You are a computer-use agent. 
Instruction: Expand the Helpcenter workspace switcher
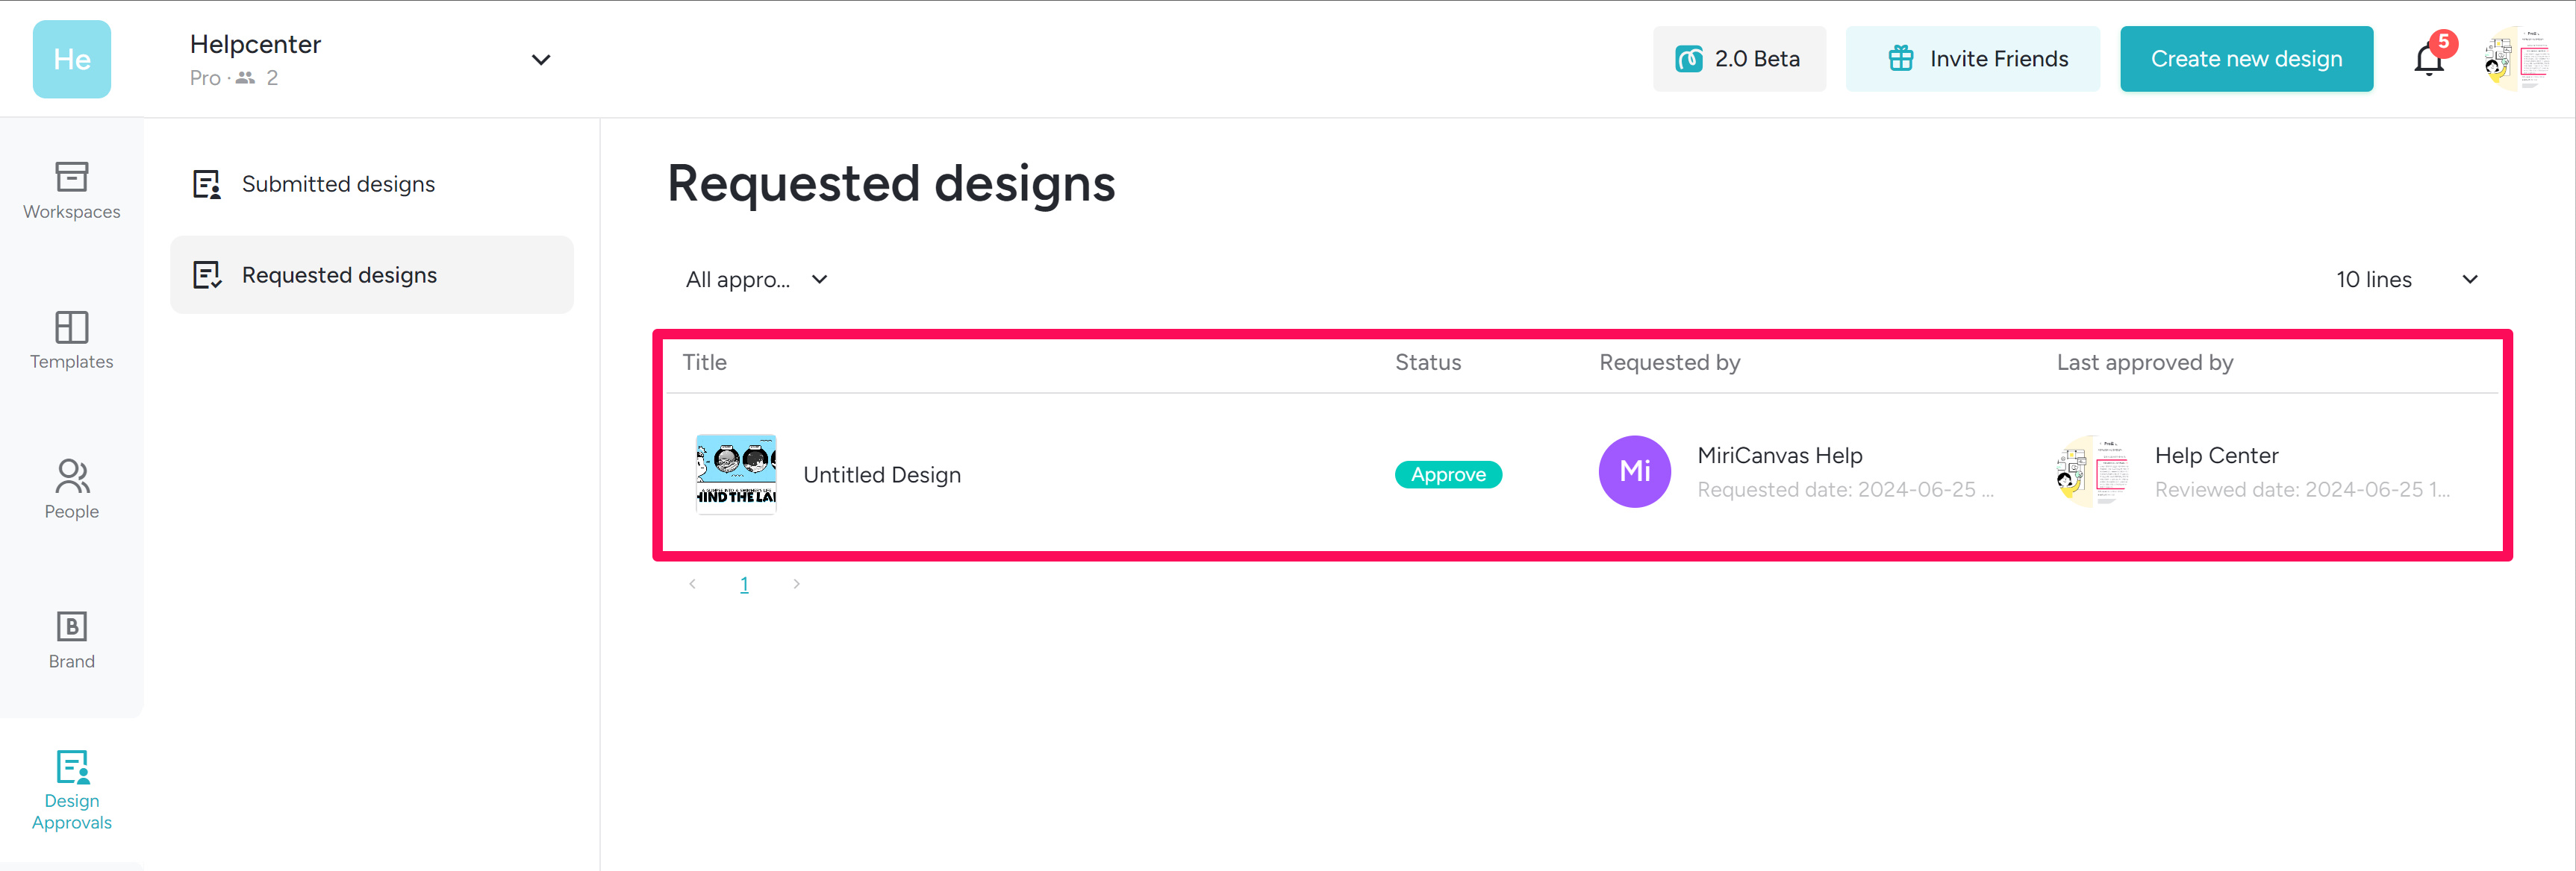[541, 60]
